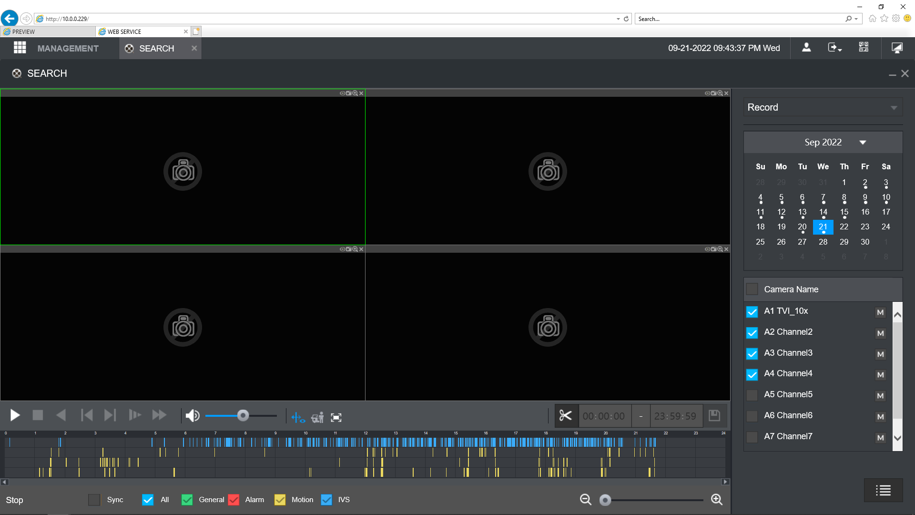Uncheck the All record type filter
This screenshot has height=515, width=915.
point(148,500)
